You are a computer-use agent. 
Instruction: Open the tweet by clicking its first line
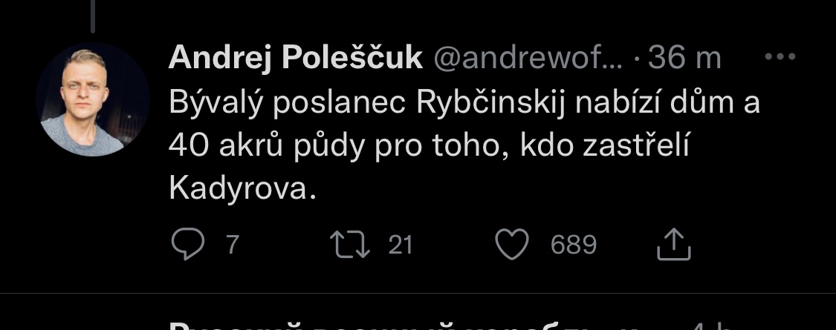tap(464, 103)
